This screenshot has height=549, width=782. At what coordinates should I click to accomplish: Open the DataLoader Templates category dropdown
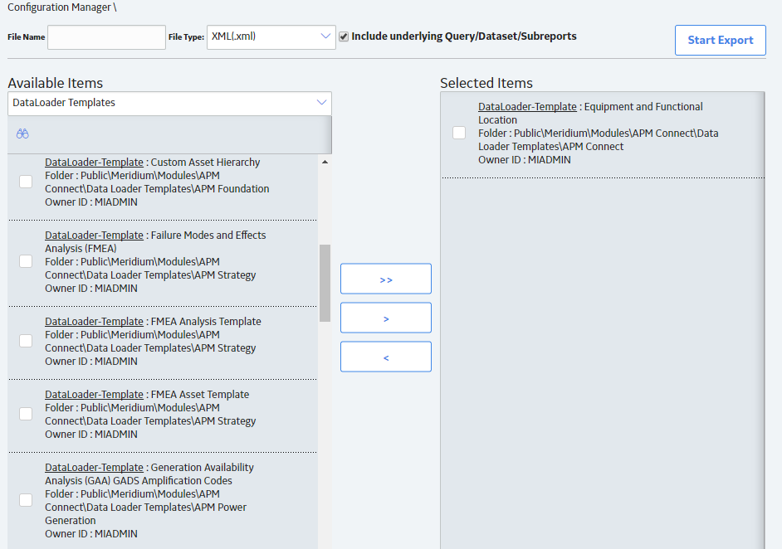(169, 103)
